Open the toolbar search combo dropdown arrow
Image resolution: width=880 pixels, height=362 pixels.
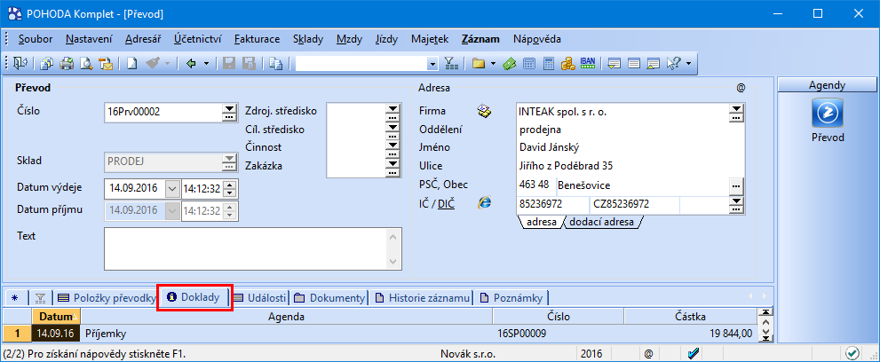[x=432, y=64]
